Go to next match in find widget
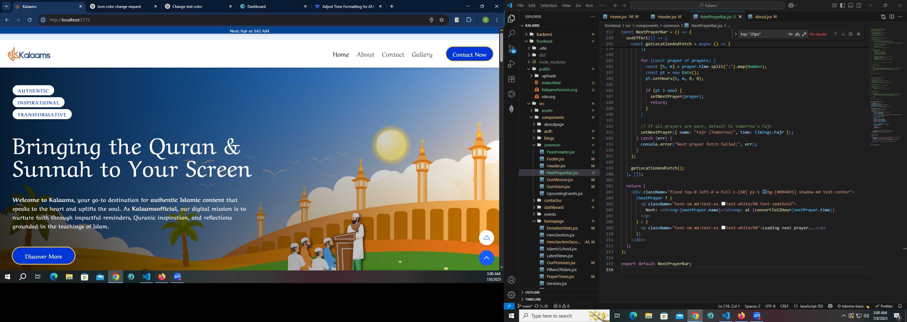This screenshot has height=322, width=907. coord(843,34)
